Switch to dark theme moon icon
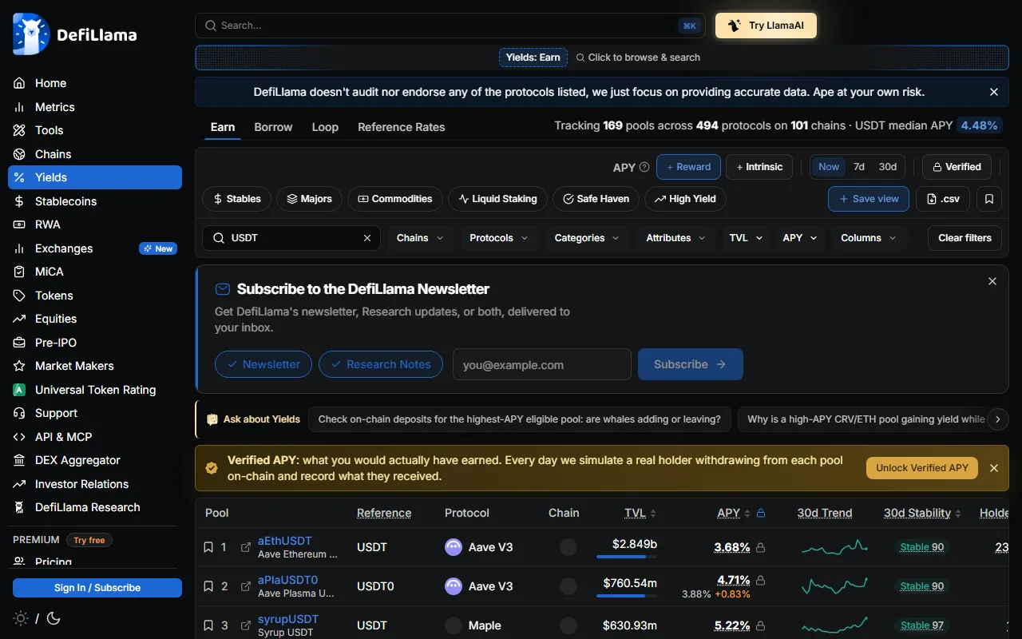The image size is (1022, 639). click(53, 618)
